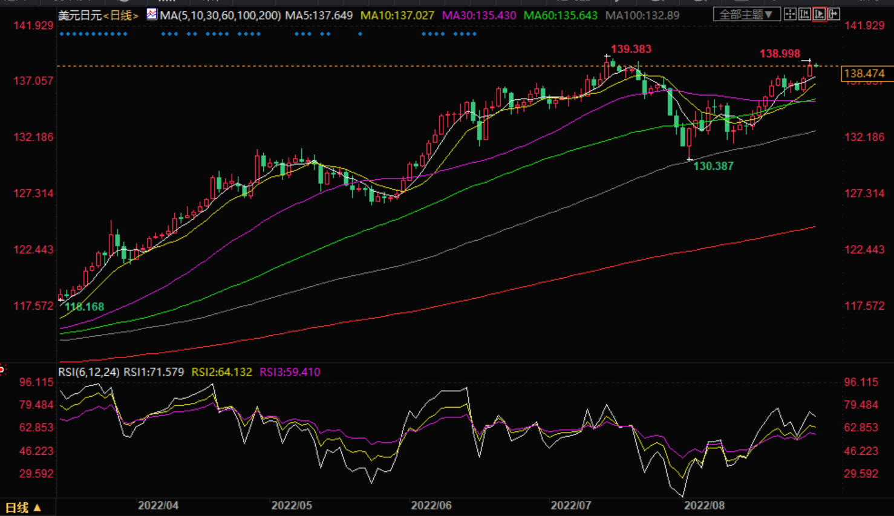894x516 pixels.
Task: Click the MA(5,10,30,60,100,200) indicator label
Action: [220, 15]
